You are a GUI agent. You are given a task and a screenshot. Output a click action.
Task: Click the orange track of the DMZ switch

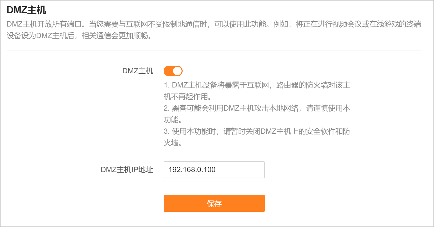168,71
